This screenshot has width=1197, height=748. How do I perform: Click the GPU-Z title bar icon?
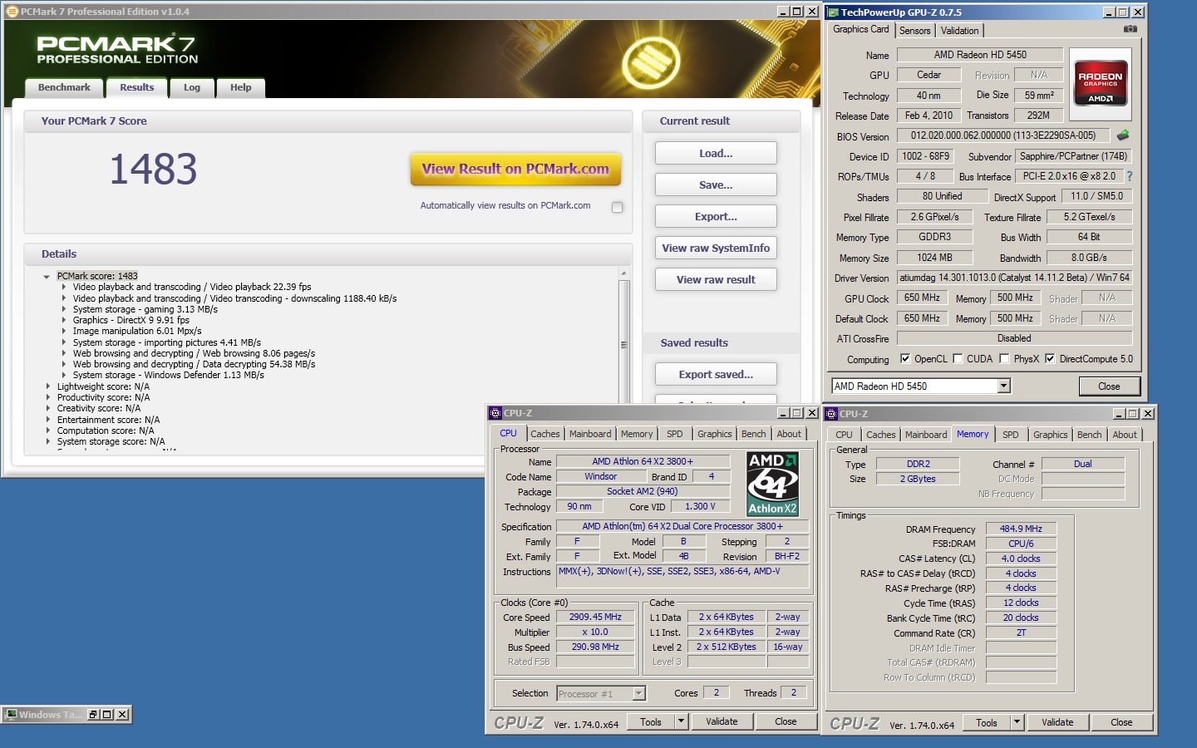833,12
